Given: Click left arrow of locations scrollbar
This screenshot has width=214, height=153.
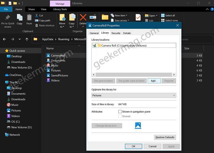Looking at the screenshot, I should click(x=94, y=75).
